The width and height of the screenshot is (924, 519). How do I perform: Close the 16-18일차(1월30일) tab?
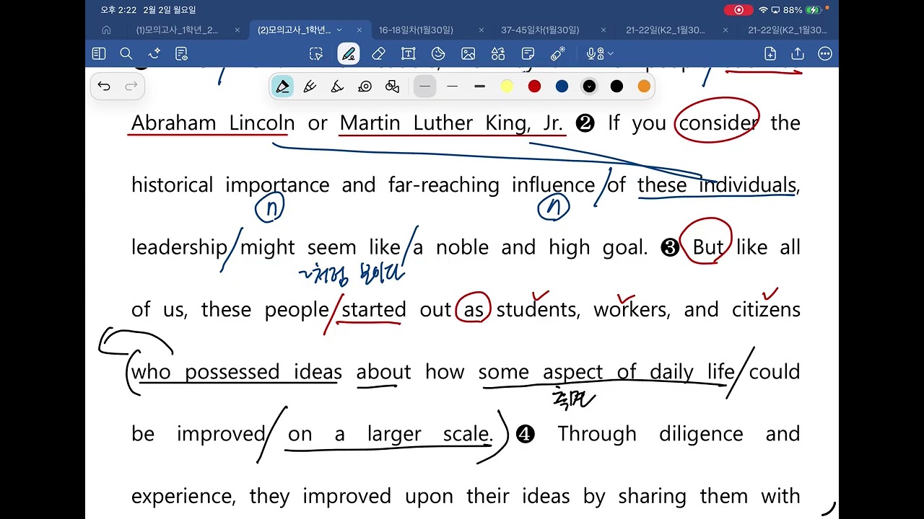point(481,30)
